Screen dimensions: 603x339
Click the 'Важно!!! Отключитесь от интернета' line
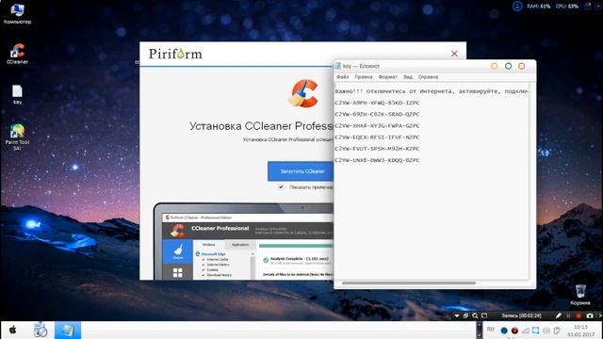(432, 91)
